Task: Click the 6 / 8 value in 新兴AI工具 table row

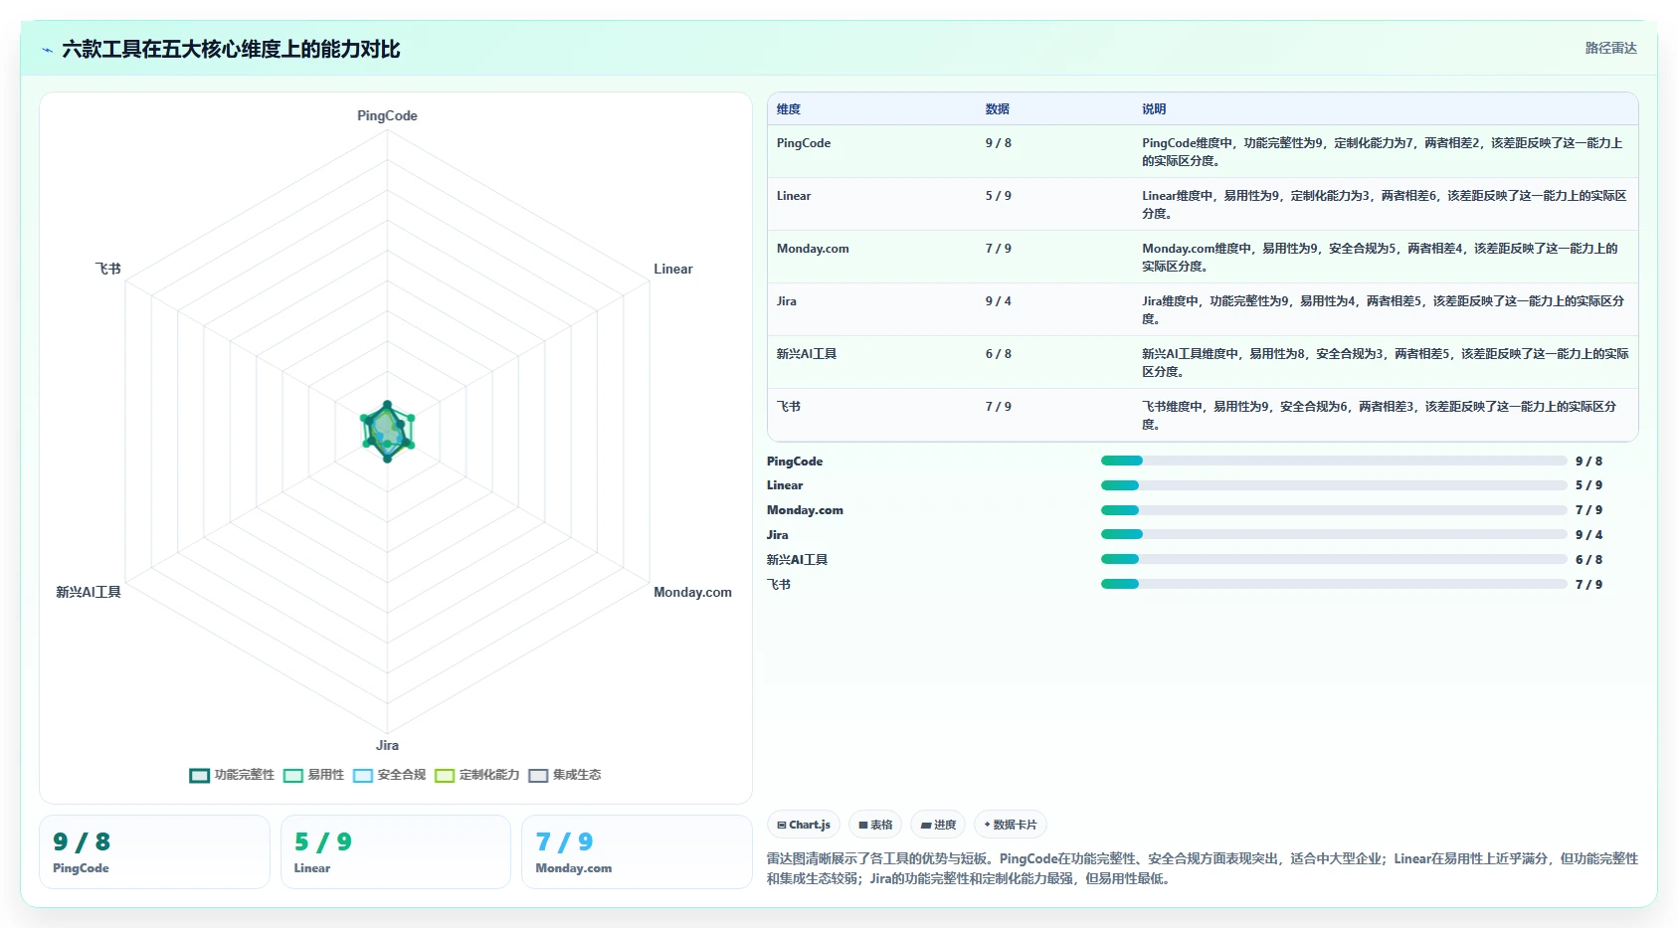Action: click(999, 354)
